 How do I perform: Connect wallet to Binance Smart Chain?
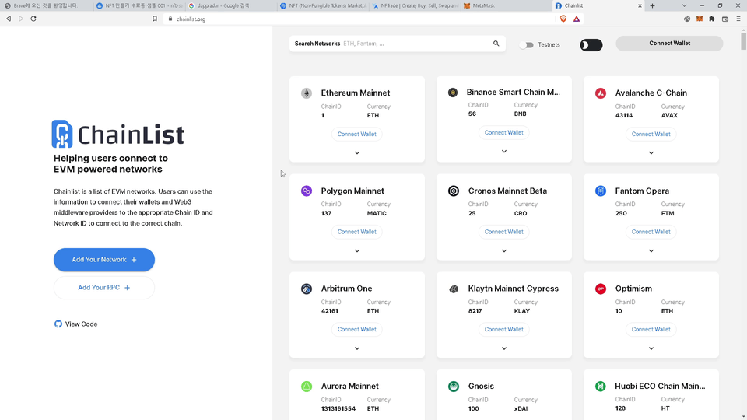coord(504,133)
